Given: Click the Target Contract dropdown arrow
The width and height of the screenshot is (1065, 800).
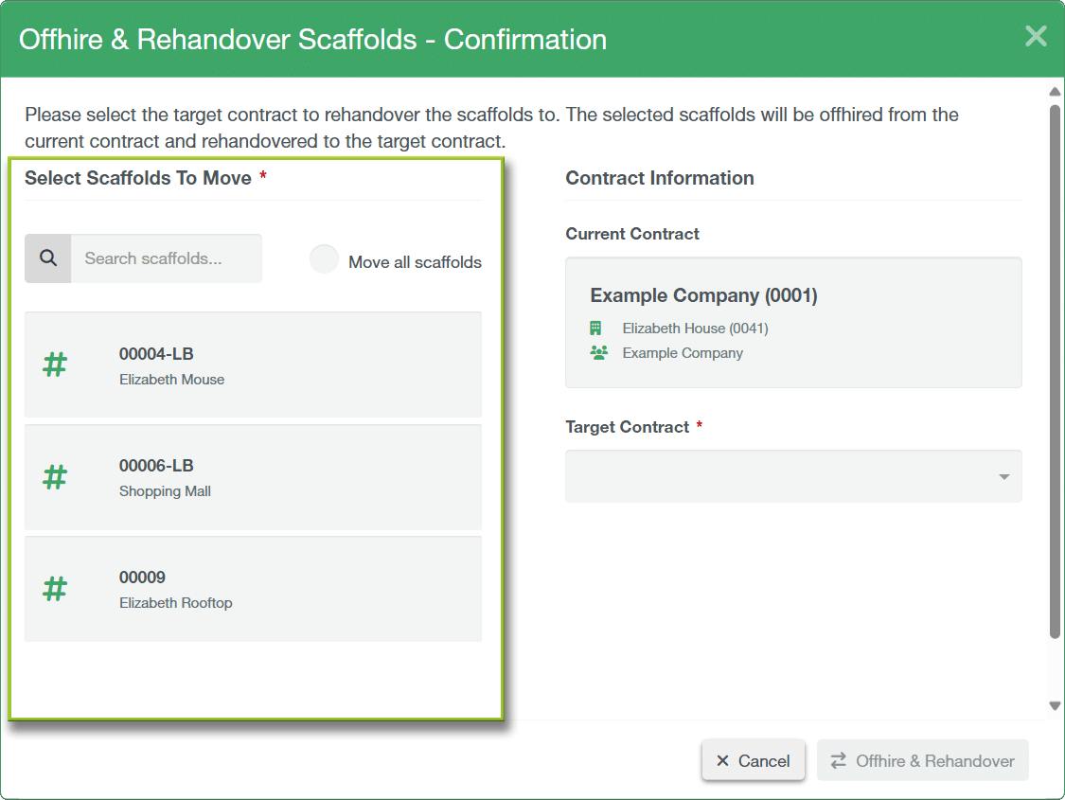Looking at the screenshot, I should click(1003, 477).
